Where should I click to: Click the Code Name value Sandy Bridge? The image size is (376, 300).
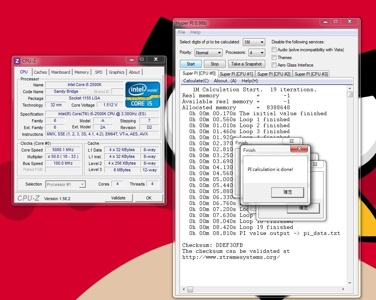point(66,91)
